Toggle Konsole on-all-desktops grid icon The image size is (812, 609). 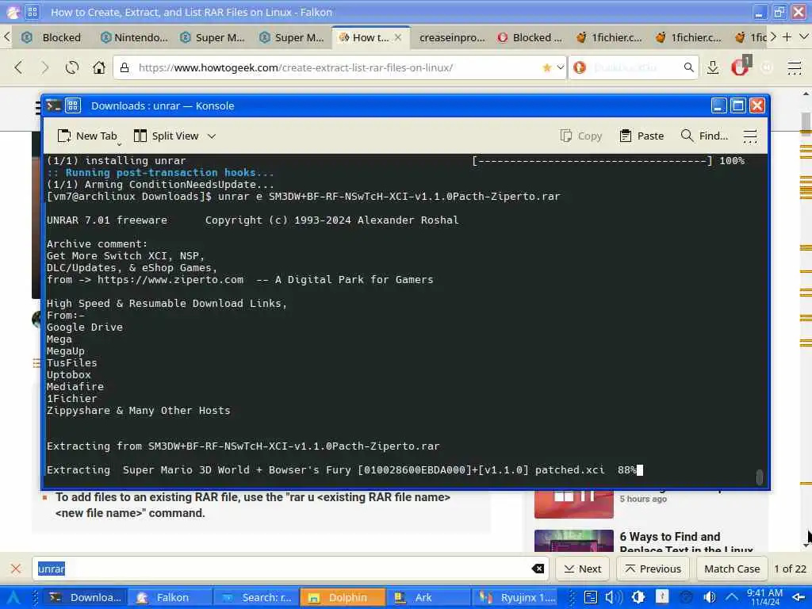click(x=72, y=105)
